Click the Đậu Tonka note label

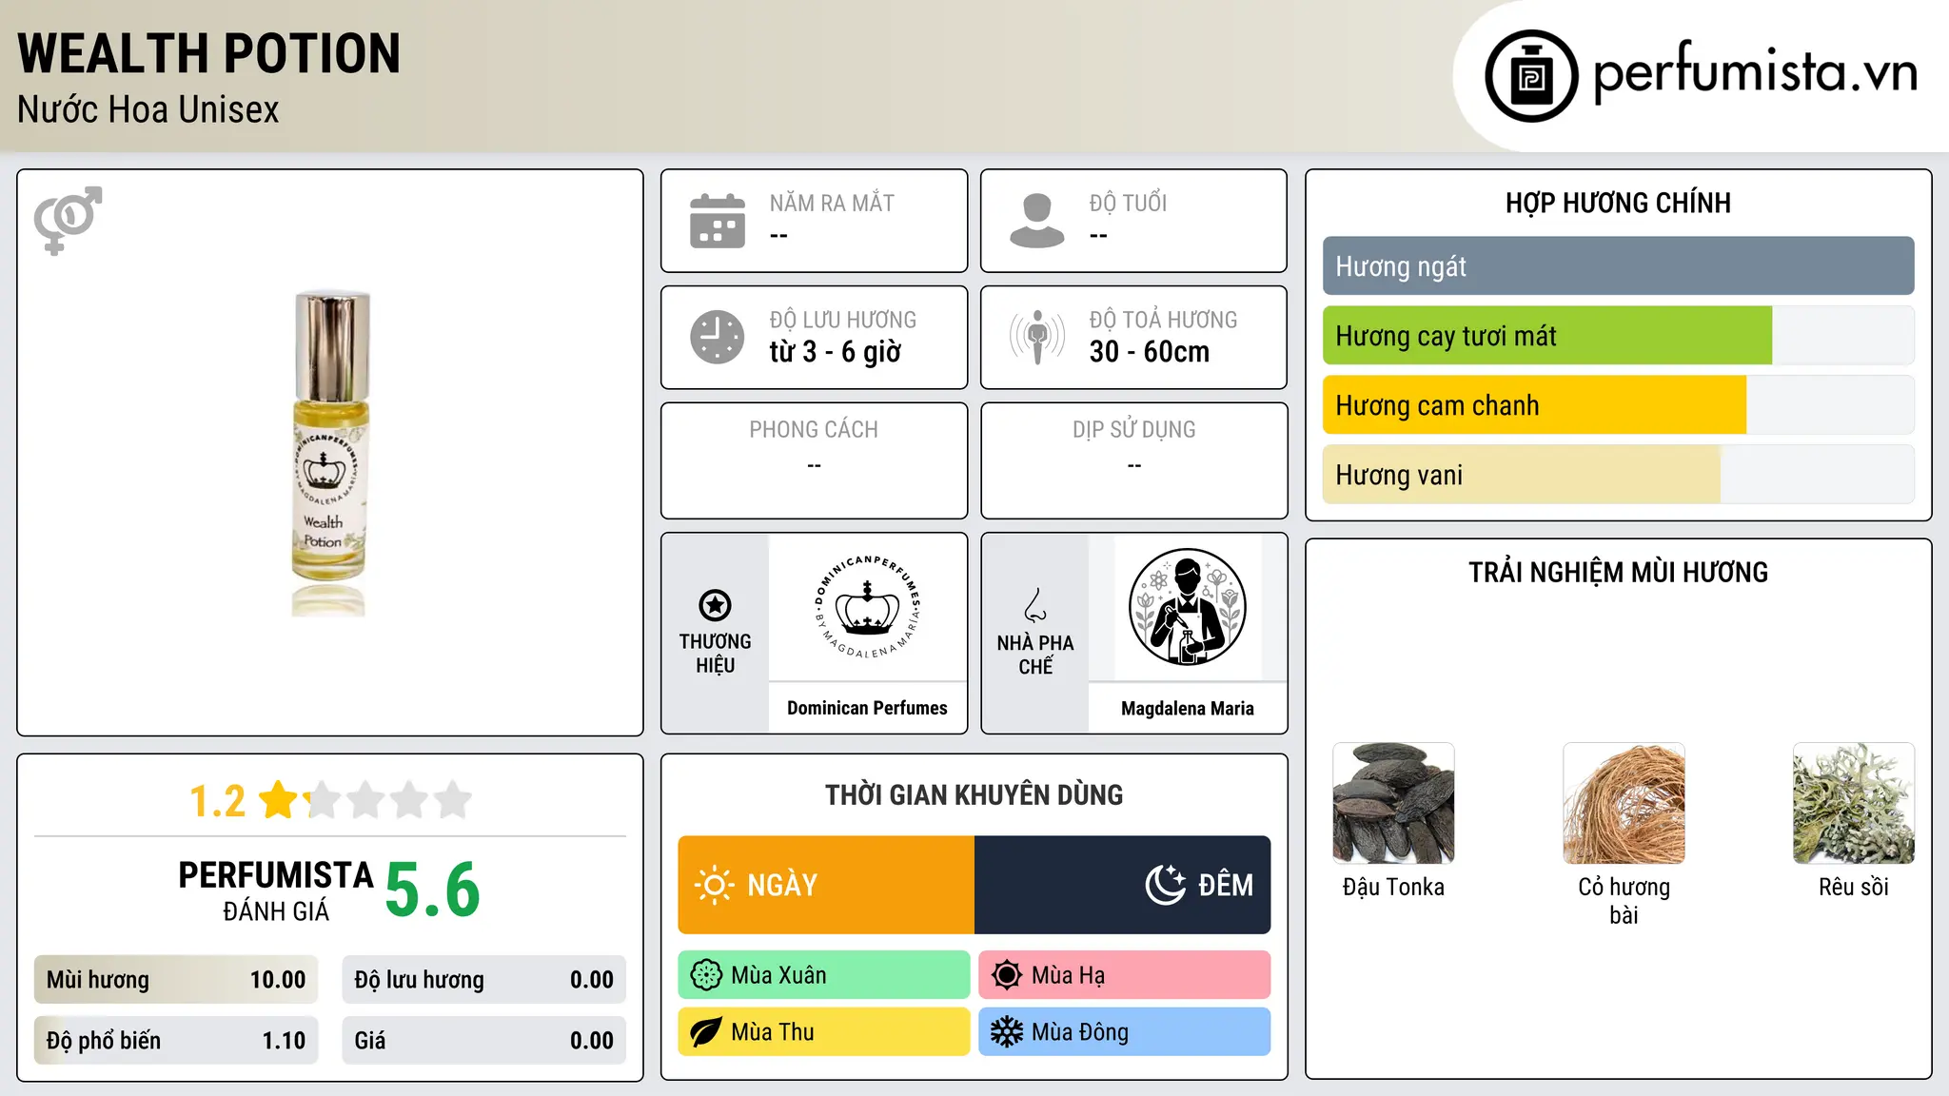pyautogui.click(x=1393, y=887)
